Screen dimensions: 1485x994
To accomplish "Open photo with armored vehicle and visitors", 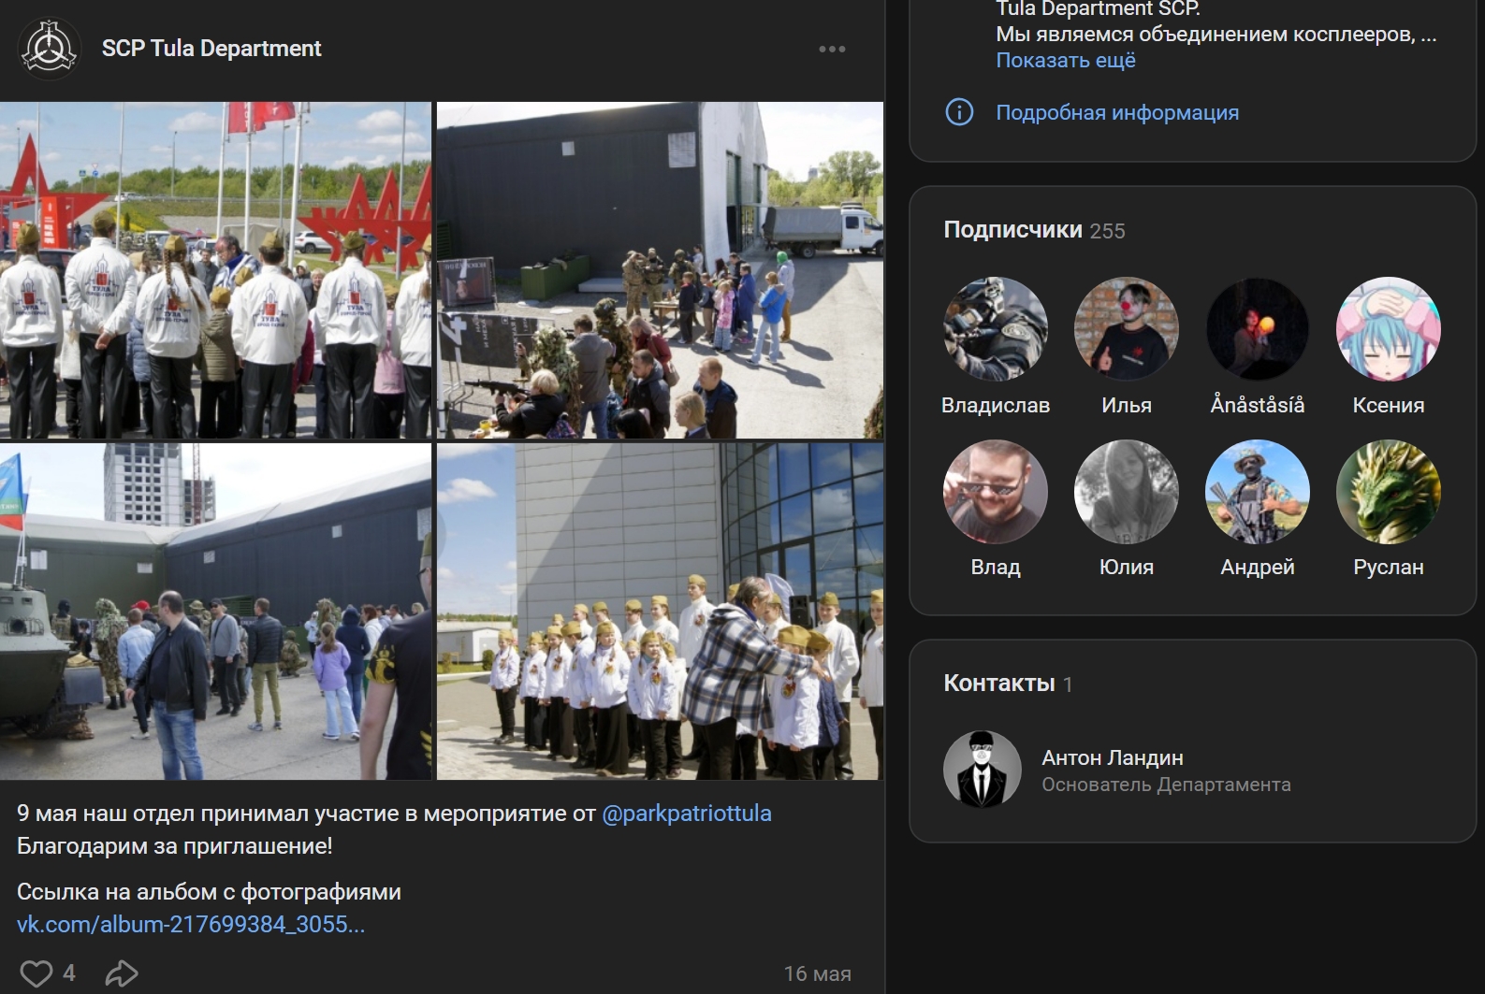I will click(x=215, y=612).
